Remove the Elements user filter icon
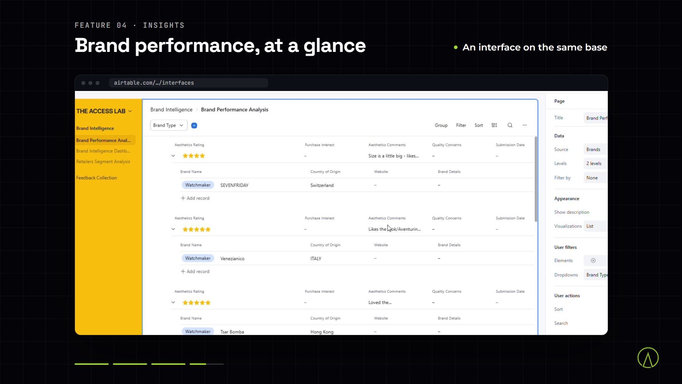The image size is (682, 384). [x=593, y=261]
